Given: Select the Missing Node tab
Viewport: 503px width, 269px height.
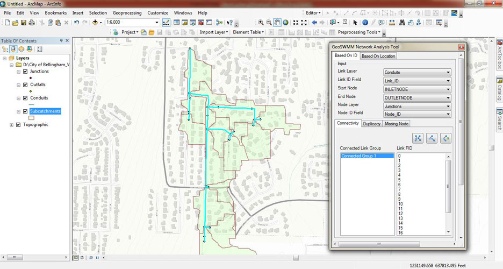Looking at the screenshot, I should click(x=397, y=124).
